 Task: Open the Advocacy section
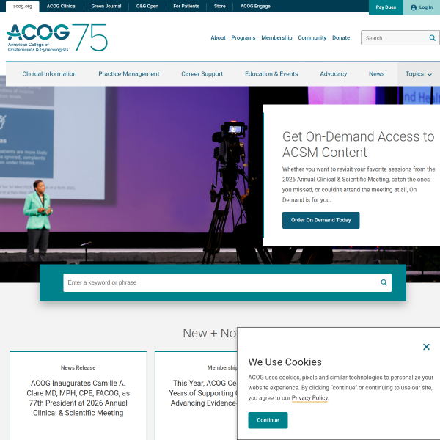[x=334, y=74]
